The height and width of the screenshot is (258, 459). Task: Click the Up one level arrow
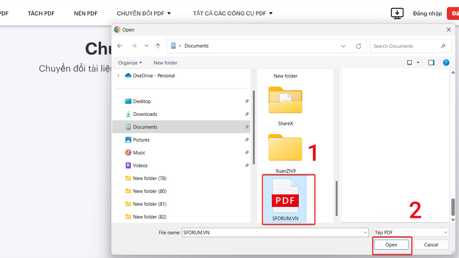click(158, 46)
